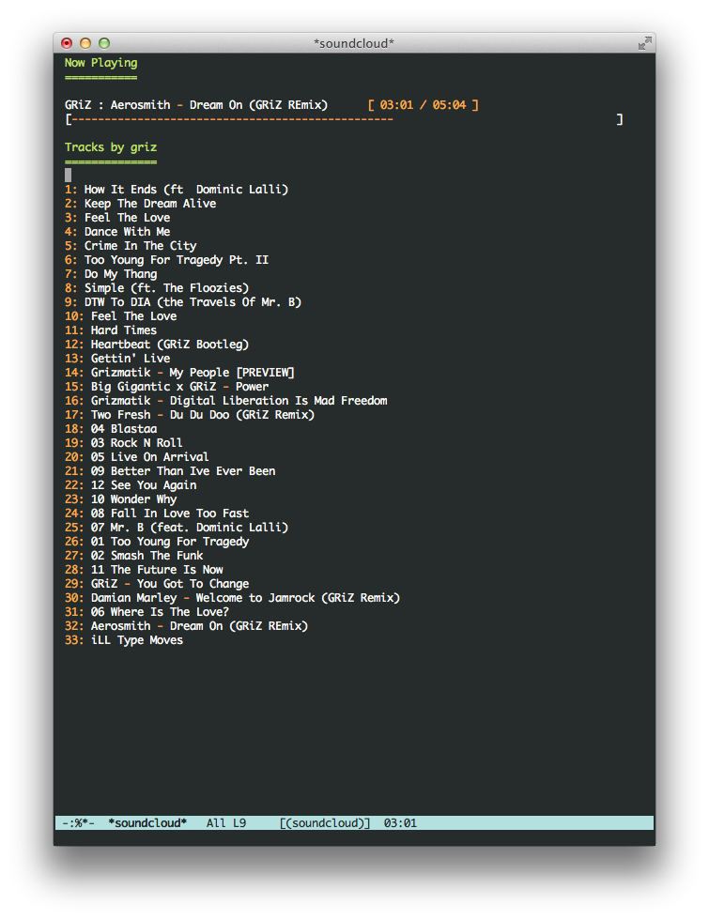Viewport: 709px width, 920px height.
Task: Select track 11 Hard Times
Action: tap(111, 330)
